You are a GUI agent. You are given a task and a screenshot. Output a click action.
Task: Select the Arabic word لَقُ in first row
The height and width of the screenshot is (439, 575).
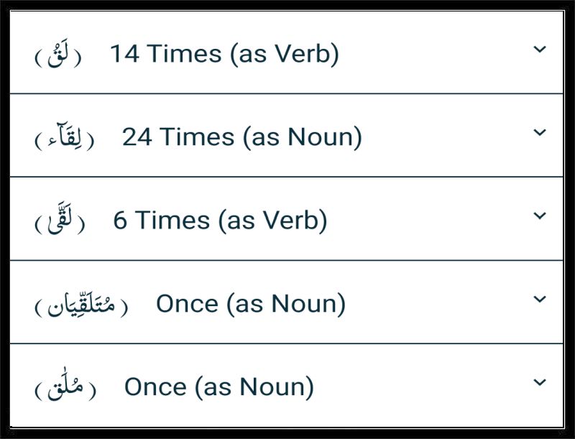[58, 53]
